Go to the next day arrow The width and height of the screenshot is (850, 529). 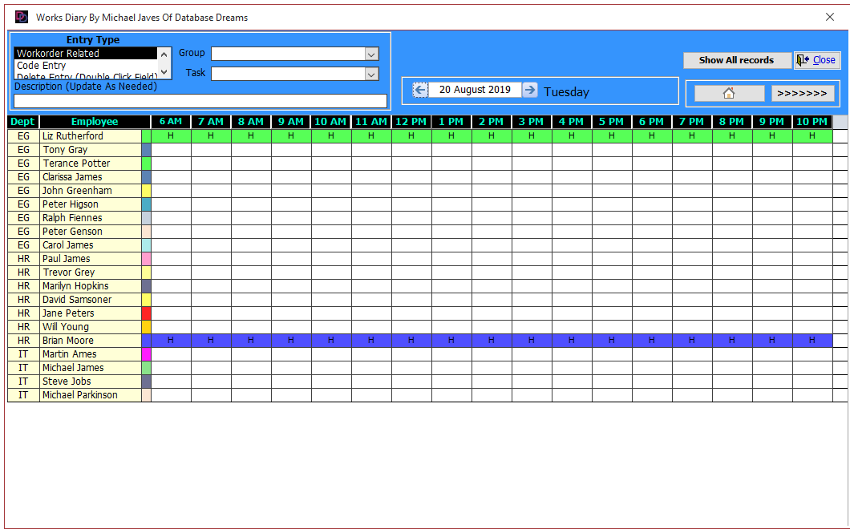point(529,90)
